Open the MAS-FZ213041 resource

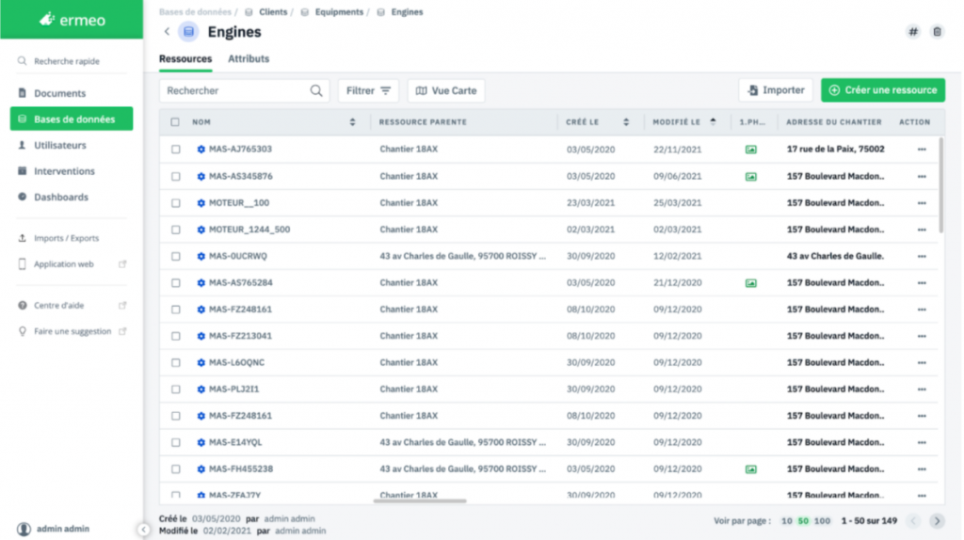pyautogui.click(x=240, y=336)
